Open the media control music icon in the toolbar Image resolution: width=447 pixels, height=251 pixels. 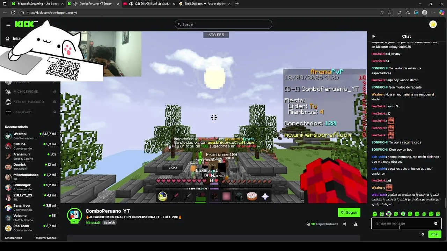tap(400, 13)
